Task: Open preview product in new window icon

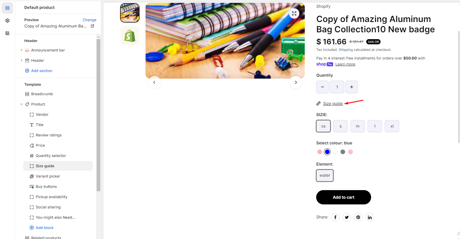Action: pos(92,26)
